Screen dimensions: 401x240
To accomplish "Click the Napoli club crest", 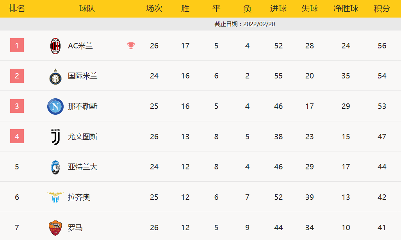I will tap(55, 107).
